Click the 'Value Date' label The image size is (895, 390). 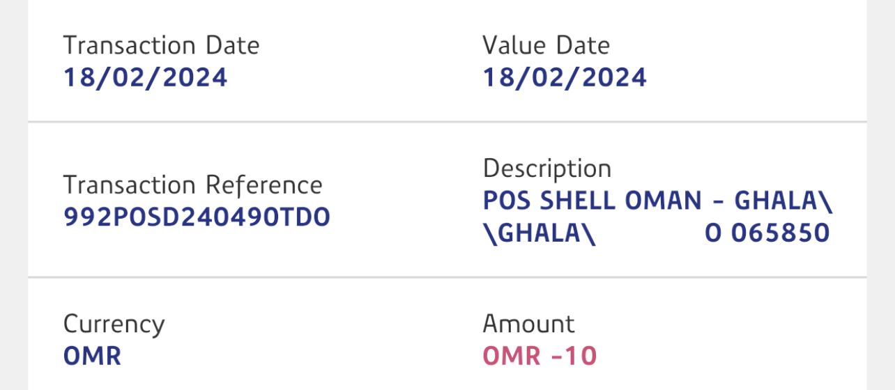(x=546, y=46)
